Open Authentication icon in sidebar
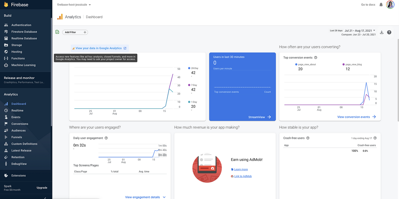The image size is (399, 199). click(6, 25)
